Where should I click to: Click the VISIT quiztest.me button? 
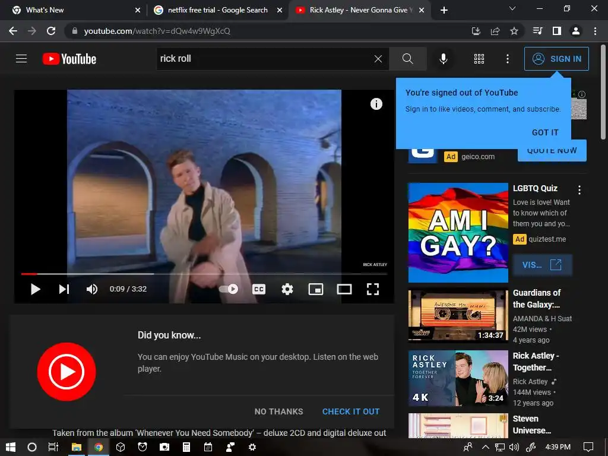tap(542, 265)
